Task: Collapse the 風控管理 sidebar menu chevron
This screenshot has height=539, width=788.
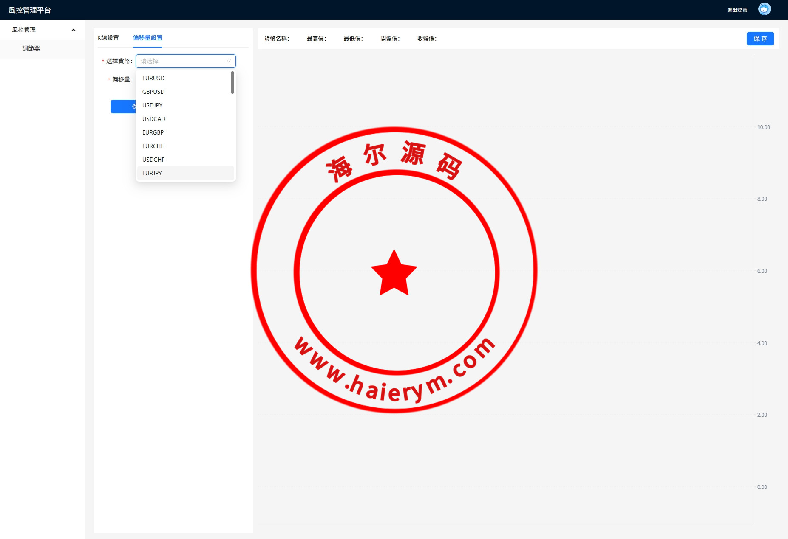Action: 74,30
